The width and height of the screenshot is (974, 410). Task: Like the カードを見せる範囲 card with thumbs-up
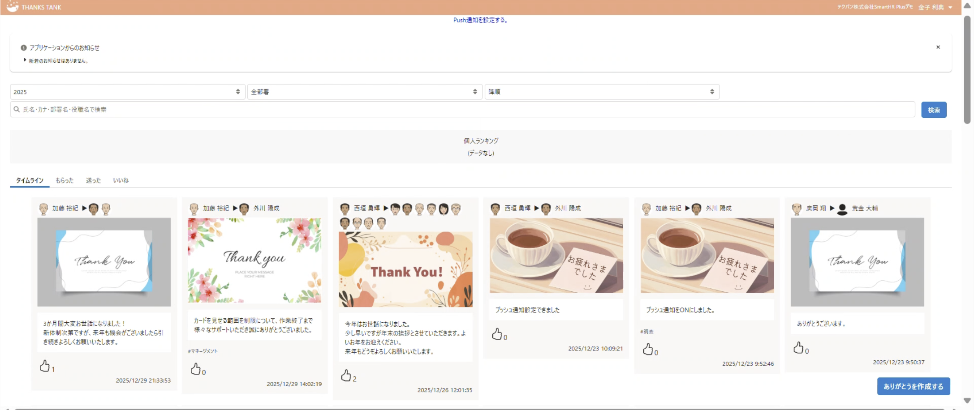(x=195, y=369)
